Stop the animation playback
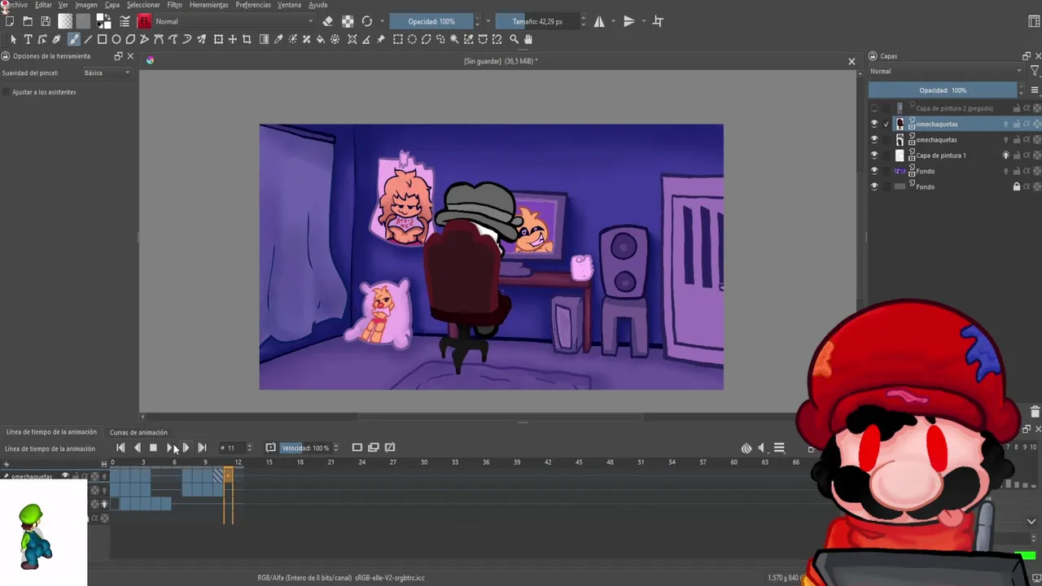 tap(153, 448)
